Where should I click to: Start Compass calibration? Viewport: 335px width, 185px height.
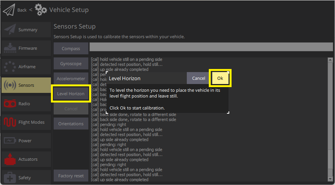click(71, 49)
